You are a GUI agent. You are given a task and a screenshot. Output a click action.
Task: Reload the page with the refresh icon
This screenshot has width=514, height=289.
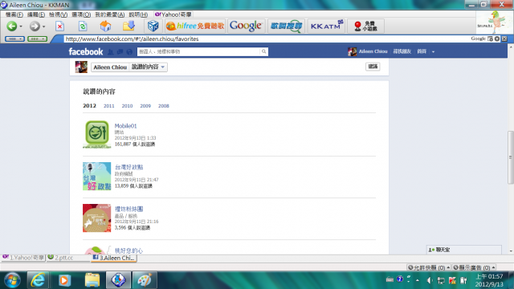coord(83,26)
